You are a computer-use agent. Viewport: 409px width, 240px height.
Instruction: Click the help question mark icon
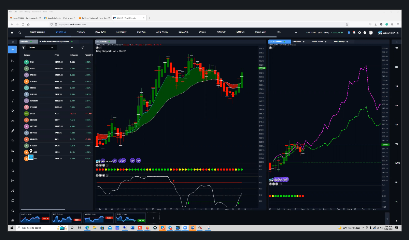pos(365,32)
